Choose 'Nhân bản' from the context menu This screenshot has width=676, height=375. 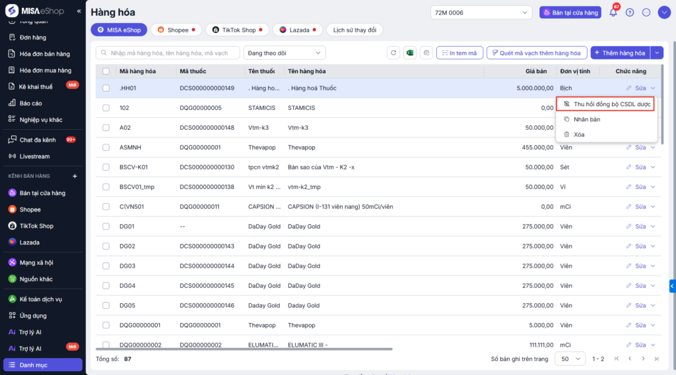[x=586, y=119]
